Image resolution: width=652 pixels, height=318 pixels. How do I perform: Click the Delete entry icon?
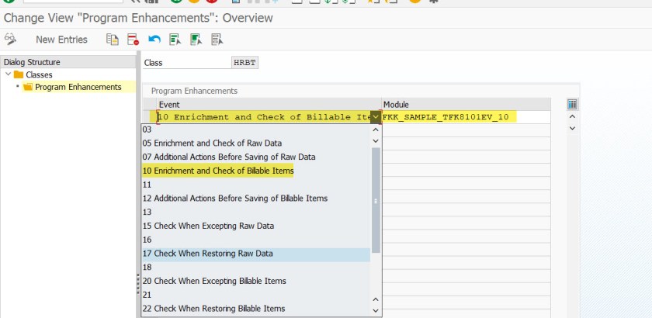[133, 40]
